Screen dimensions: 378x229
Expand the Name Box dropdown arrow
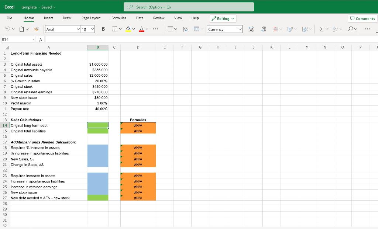click(x=33, y=39)
